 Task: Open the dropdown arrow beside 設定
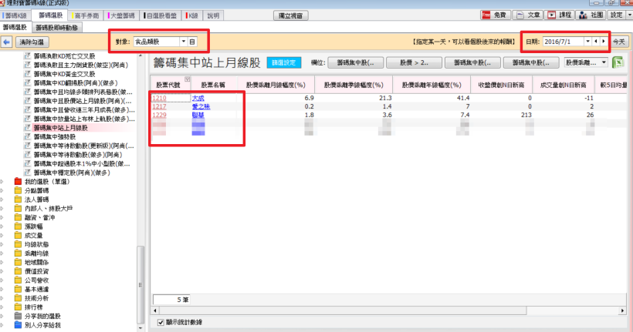(x=629, y=15)
